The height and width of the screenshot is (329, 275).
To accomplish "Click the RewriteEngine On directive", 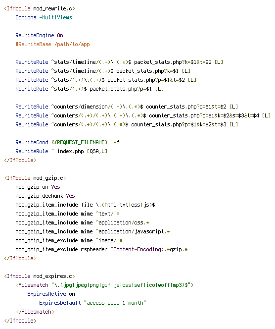I will 40,35.
